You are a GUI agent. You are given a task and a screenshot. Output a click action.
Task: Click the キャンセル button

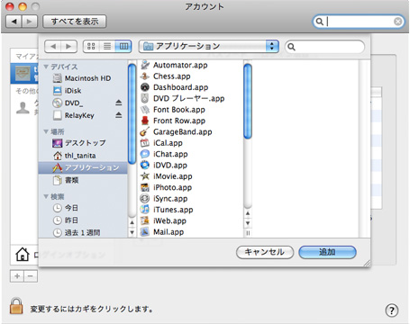point(265,252)
